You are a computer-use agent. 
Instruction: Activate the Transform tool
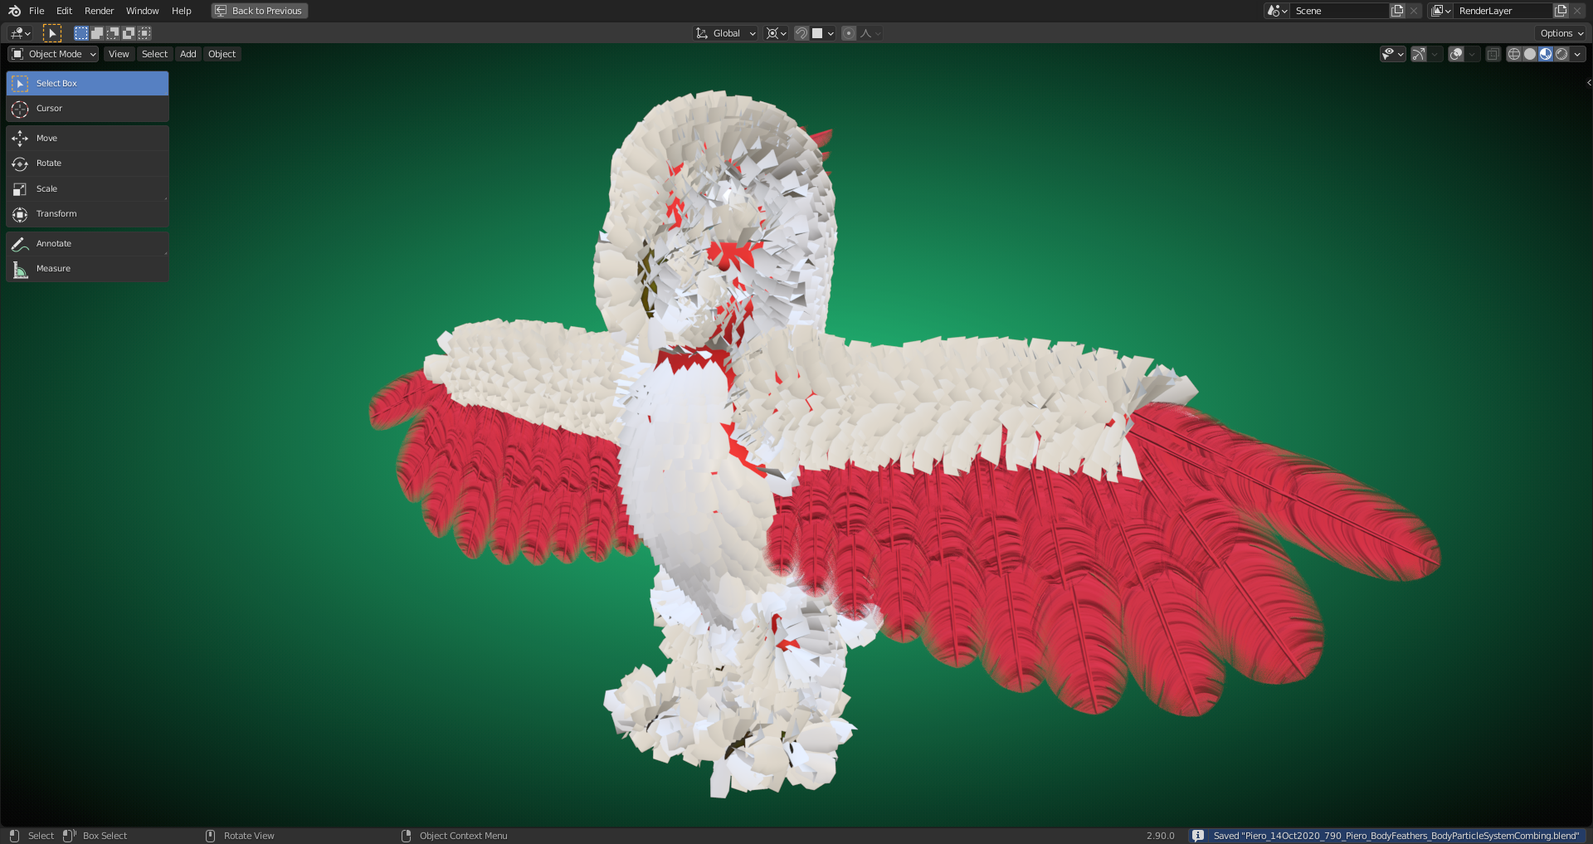click(86, 213)
